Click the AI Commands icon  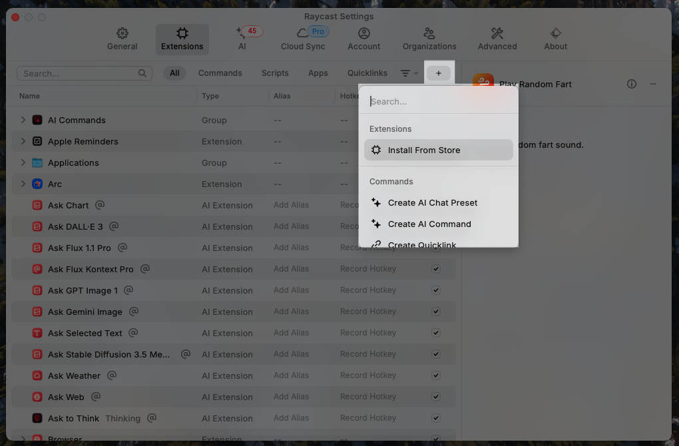click(37, 120)
